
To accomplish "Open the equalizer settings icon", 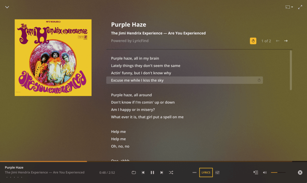I will [x=218, y=172].
